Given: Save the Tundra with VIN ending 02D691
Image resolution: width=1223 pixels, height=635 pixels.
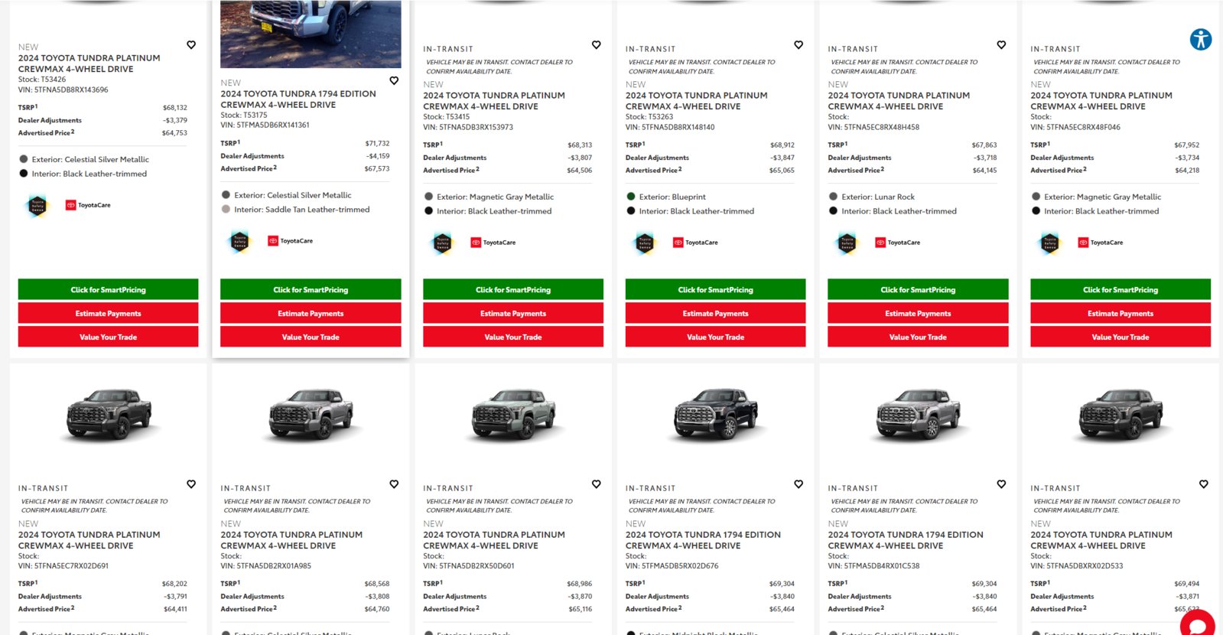Looking at the screenshot, I should [191, 484].
